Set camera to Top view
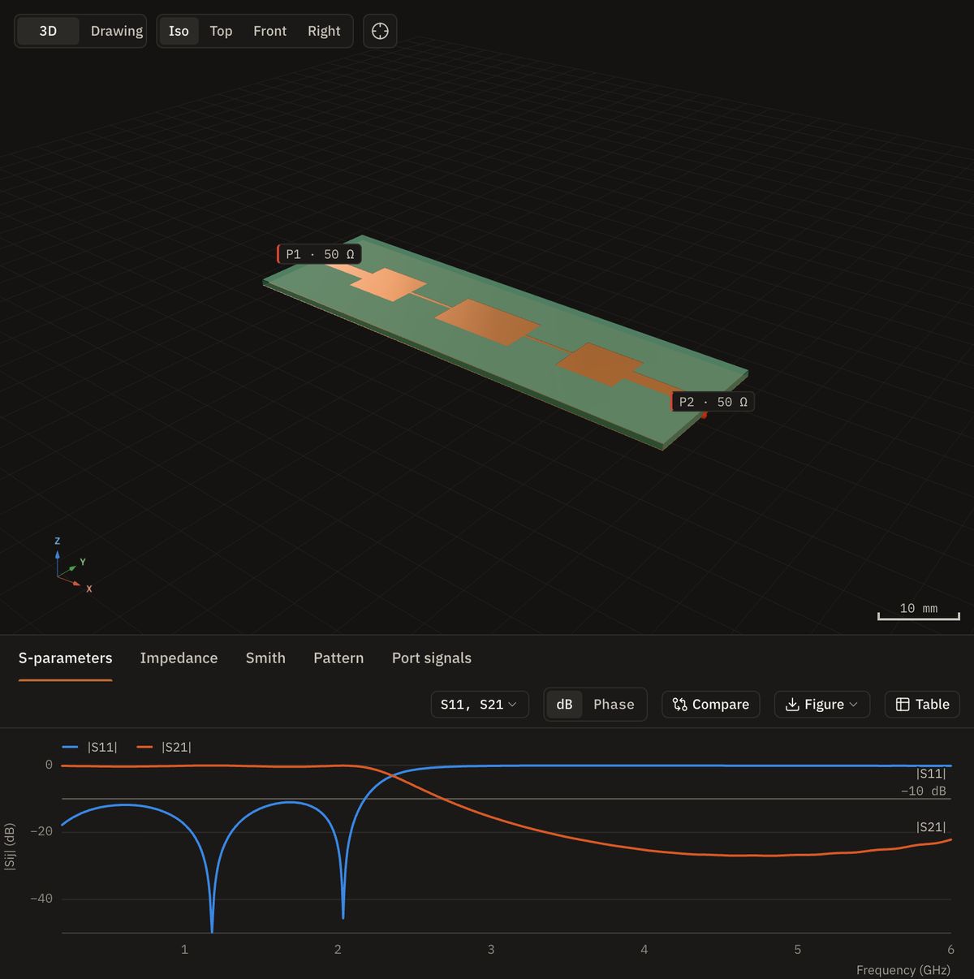The width and height of the screenshot is (974, 979). pos(221,31)
